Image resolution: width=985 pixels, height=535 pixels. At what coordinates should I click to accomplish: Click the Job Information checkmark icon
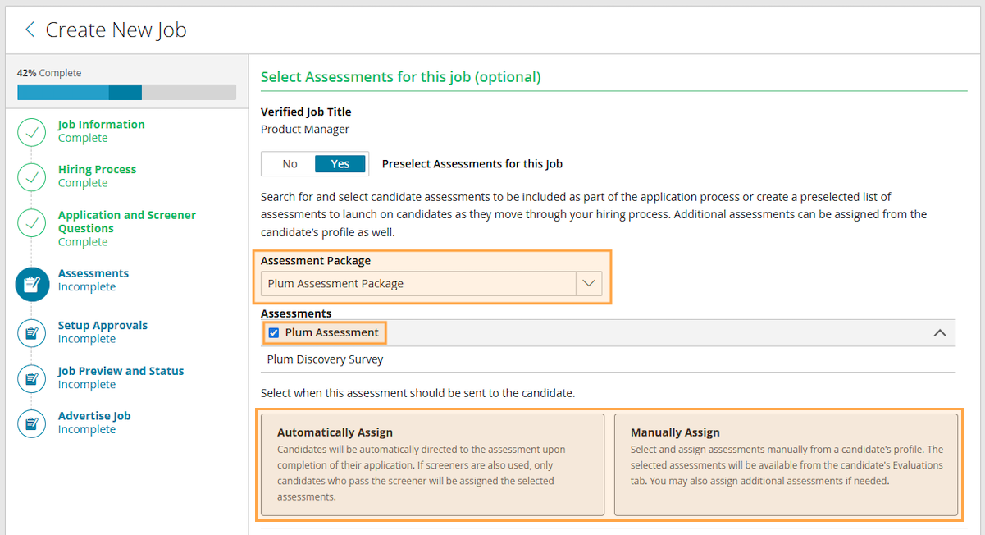(x=31, y=131)
